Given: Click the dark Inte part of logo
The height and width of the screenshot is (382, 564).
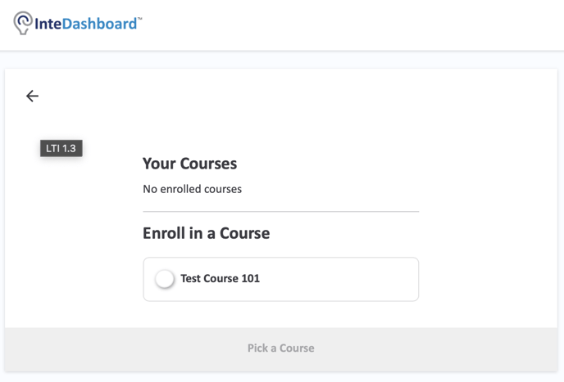Looking at the screenshot, I should tap(48, 24).
